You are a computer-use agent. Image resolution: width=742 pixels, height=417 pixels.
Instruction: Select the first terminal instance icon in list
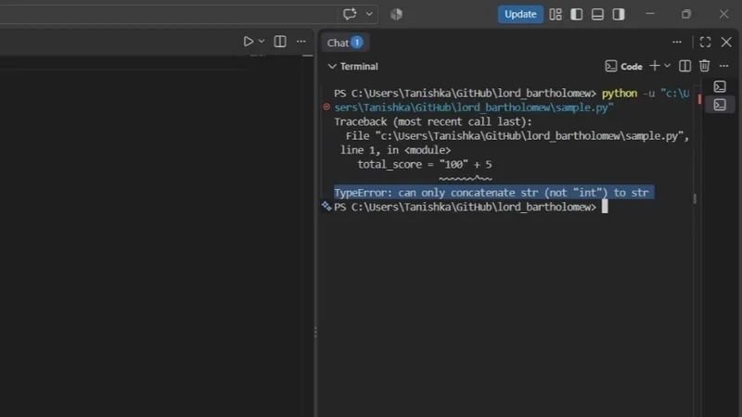(x=720, y=86)
